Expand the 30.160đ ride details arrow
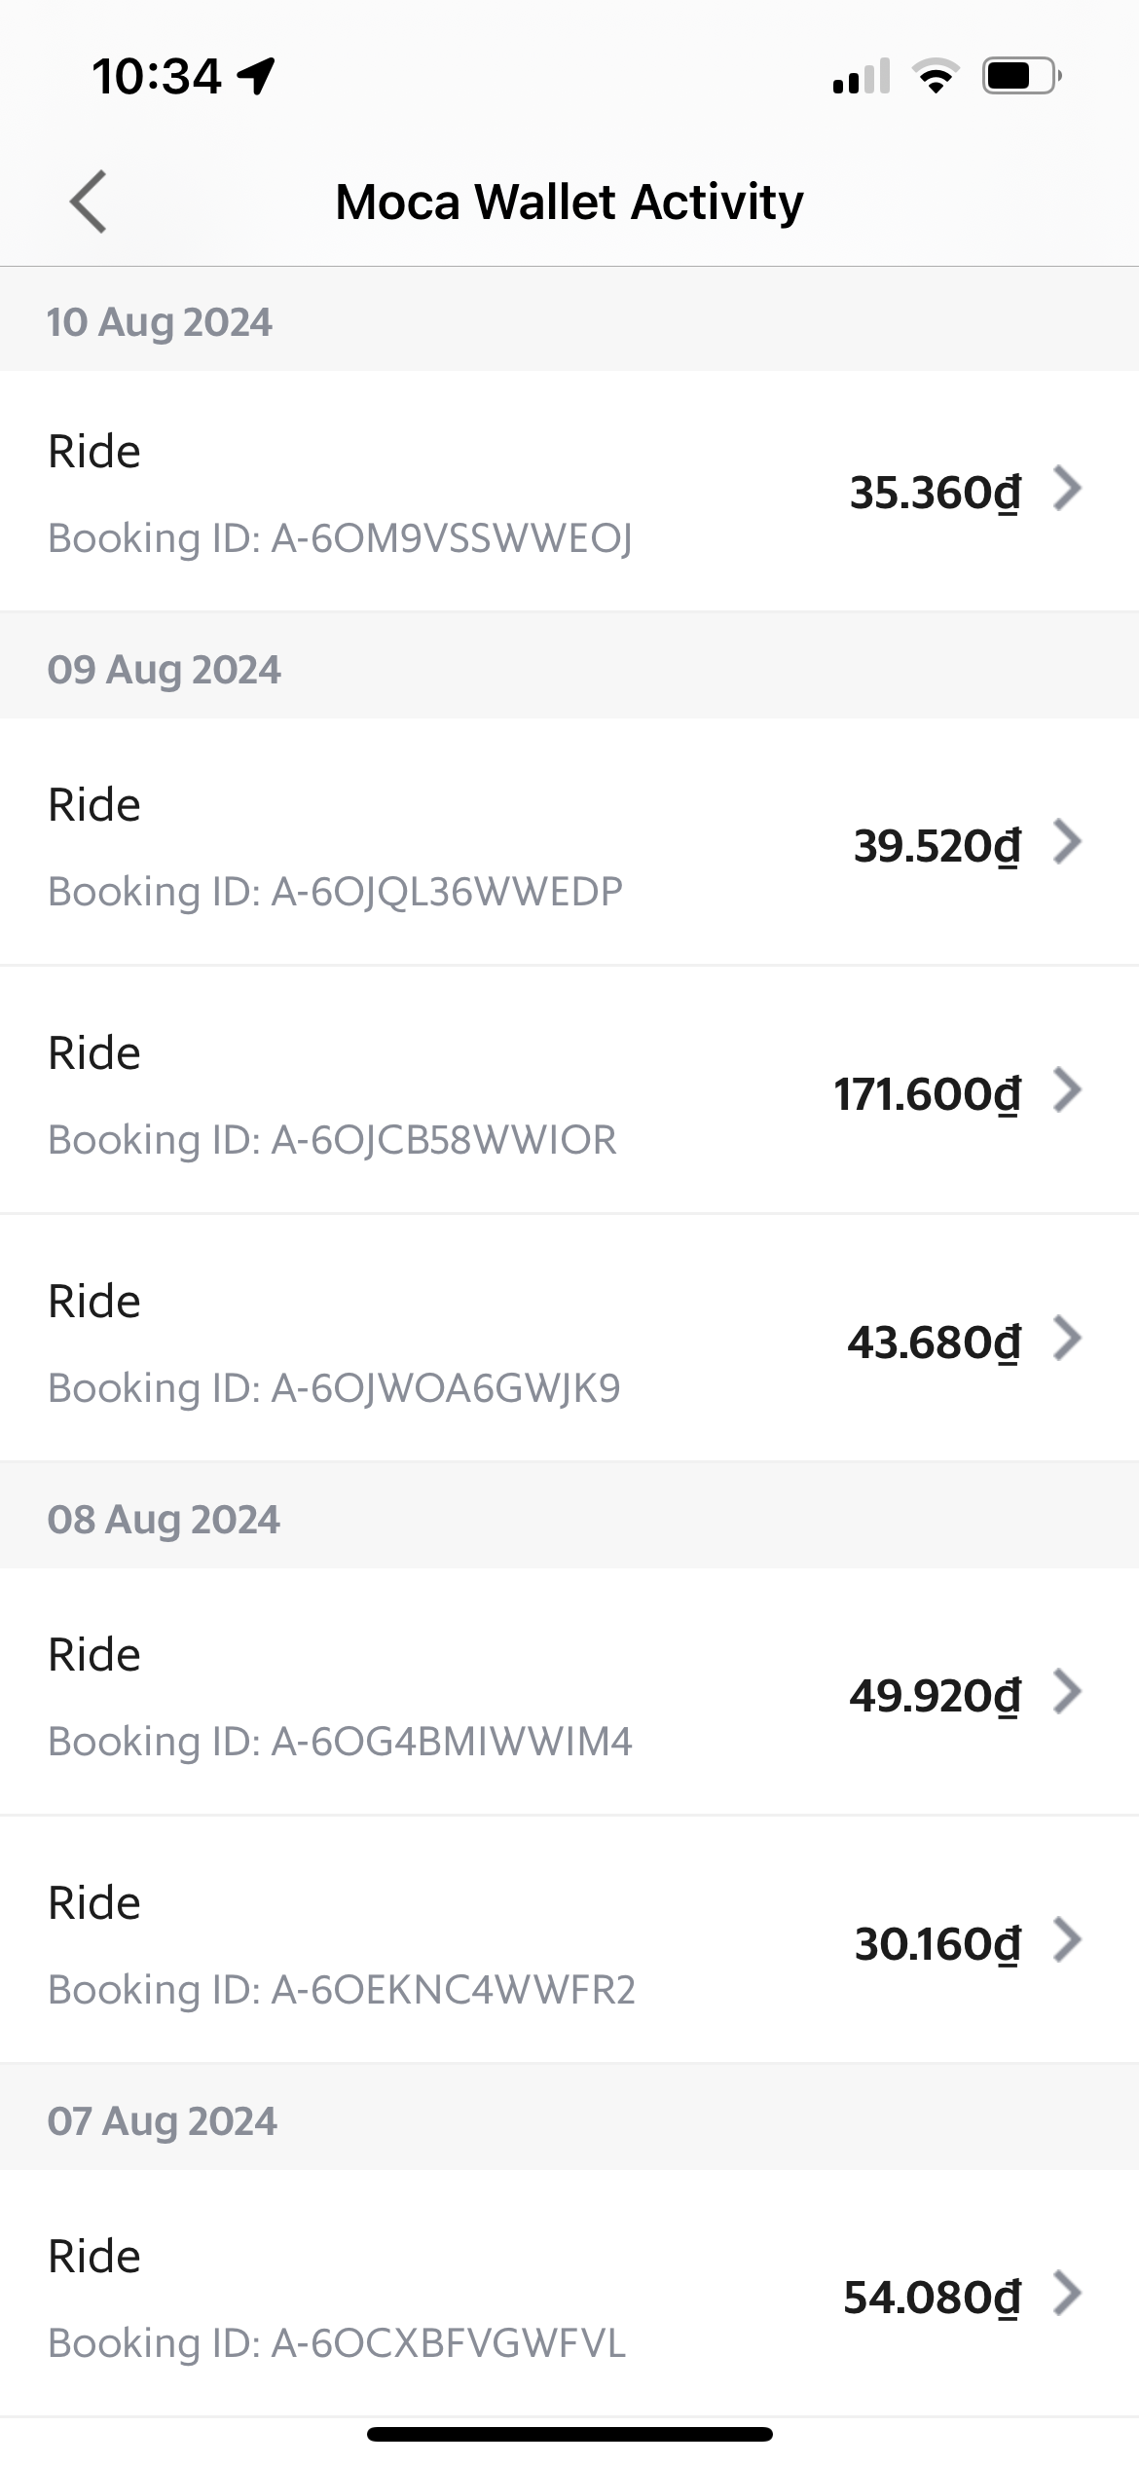 (x=1068, y=1940)
